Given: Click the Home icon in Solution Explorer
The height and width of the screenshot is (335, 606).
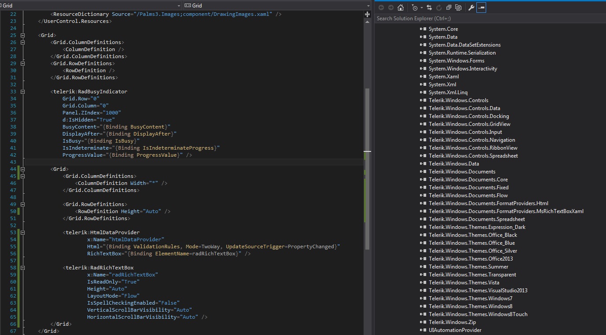Looking at the screenshot, I should 400,8.
